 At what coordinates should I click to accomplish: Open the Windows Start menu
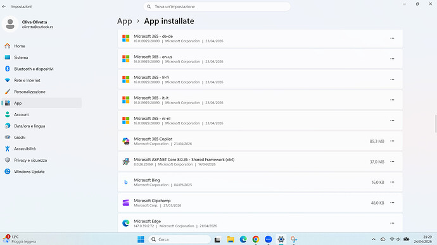[x=141, y=239]
